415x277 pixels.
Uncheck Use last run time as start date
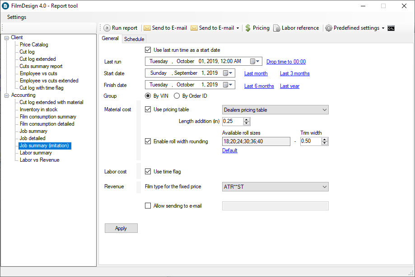[x=148, y=50]
